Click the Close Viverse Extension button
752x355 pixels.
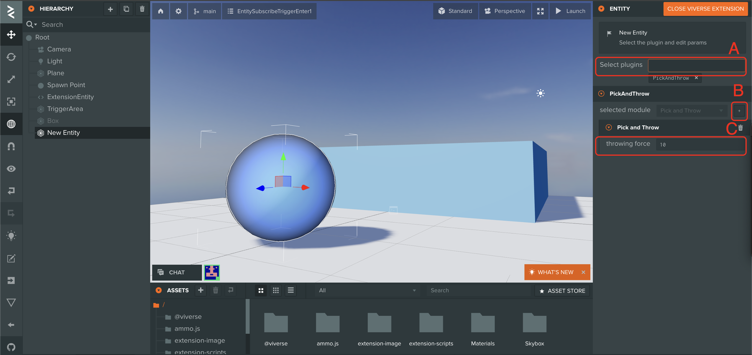(x=705, y=9)
